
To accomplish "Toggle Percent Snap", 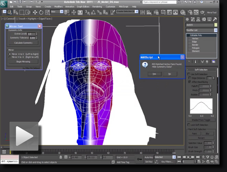I will (x=99, y=12).
